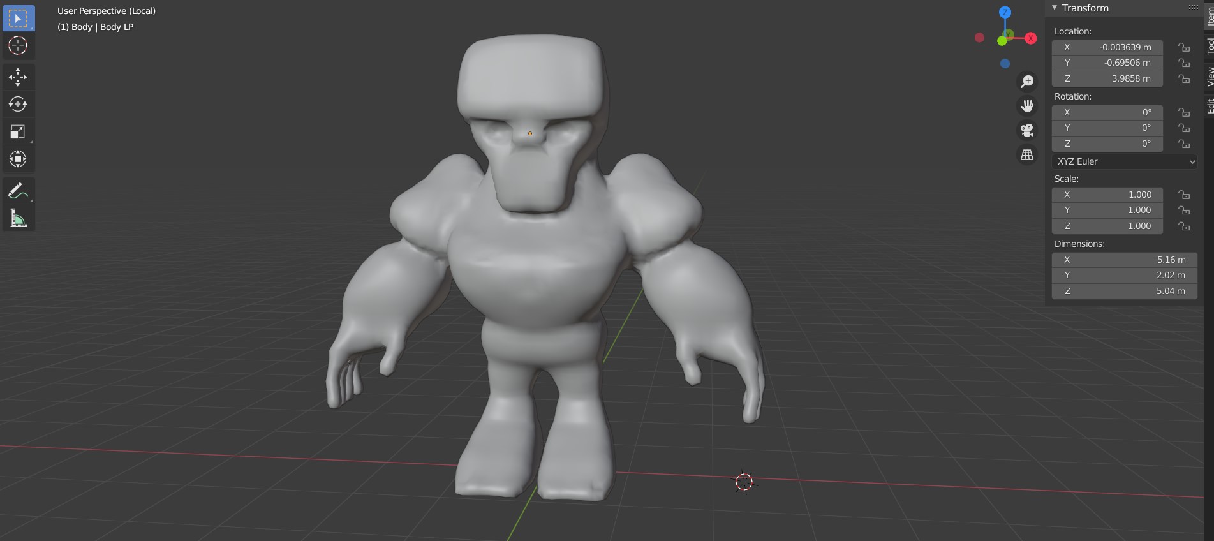Toggle the Rotation X lock

[1184, 112]
